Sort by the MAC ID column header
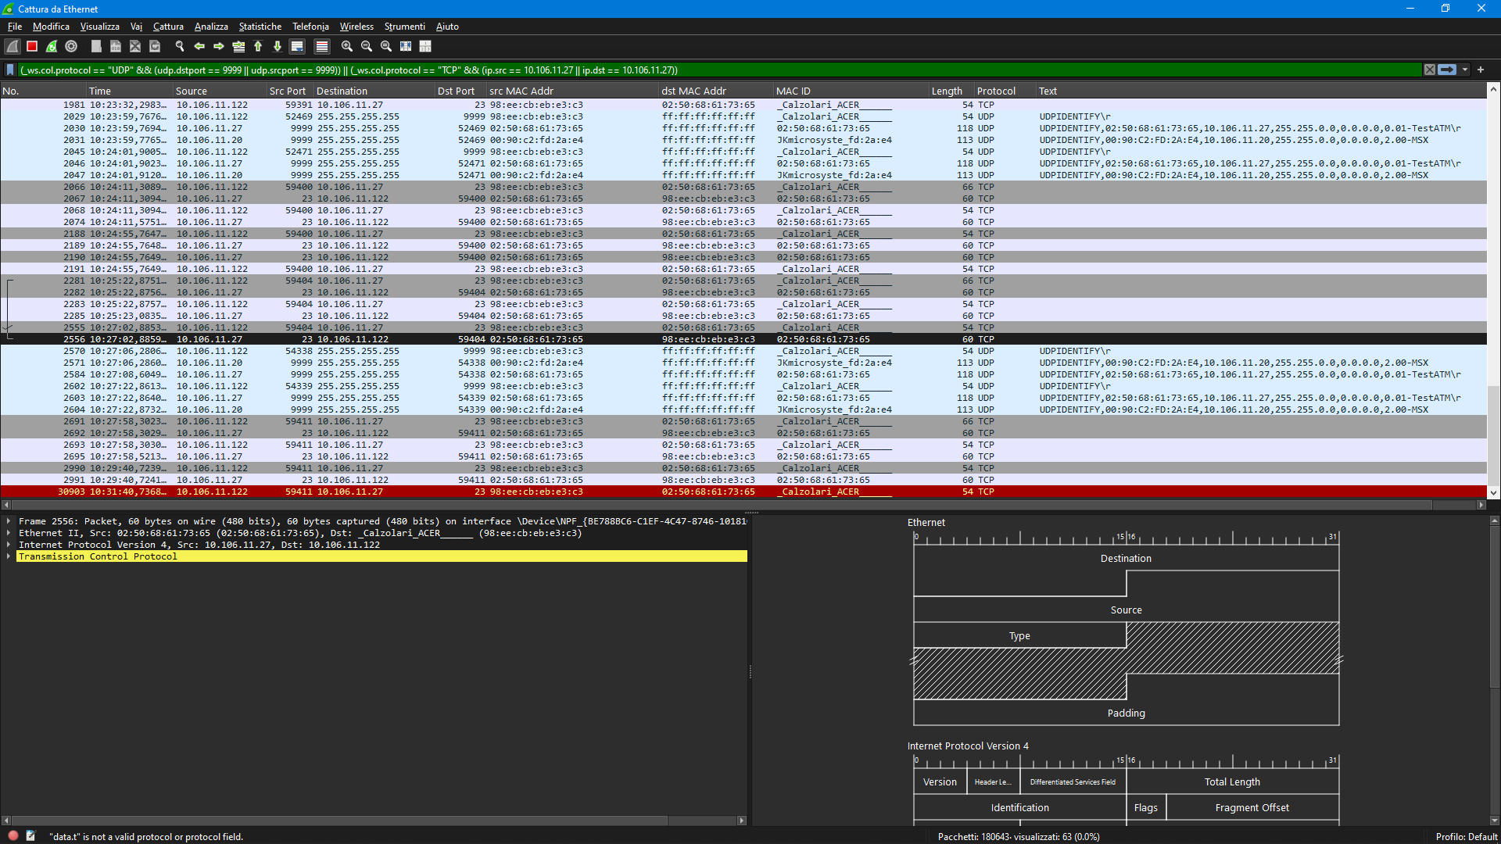Screen dimensions: 1501x844 851,91
